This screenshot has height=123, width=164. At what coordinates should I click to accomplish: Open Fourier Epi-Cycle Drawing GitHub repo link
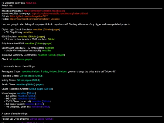tap(49, 119)
